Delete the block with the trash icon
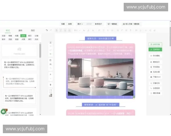The image size is (171, 136). pyautogui.click(x=50, y=85)
